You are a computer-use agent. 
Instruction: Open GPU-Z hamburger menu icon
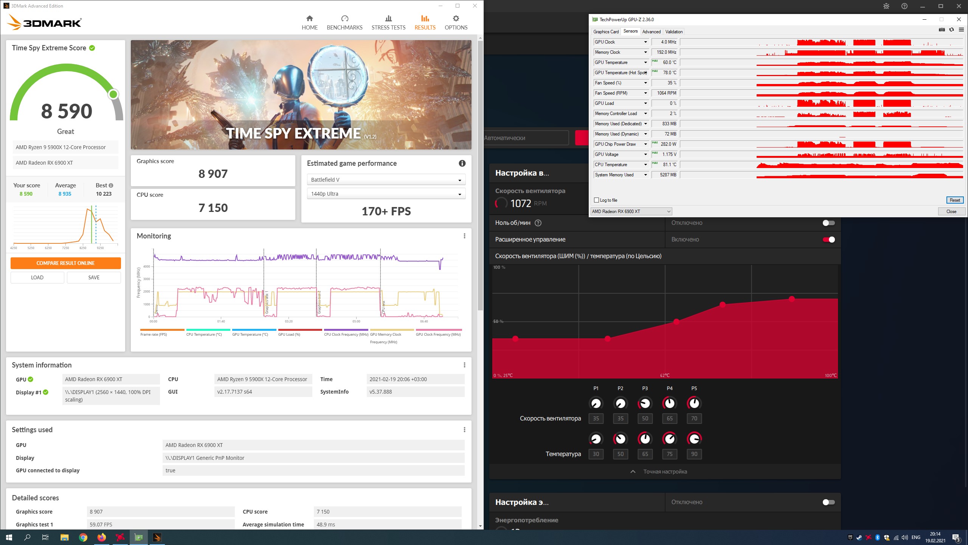tap(961, 30)
